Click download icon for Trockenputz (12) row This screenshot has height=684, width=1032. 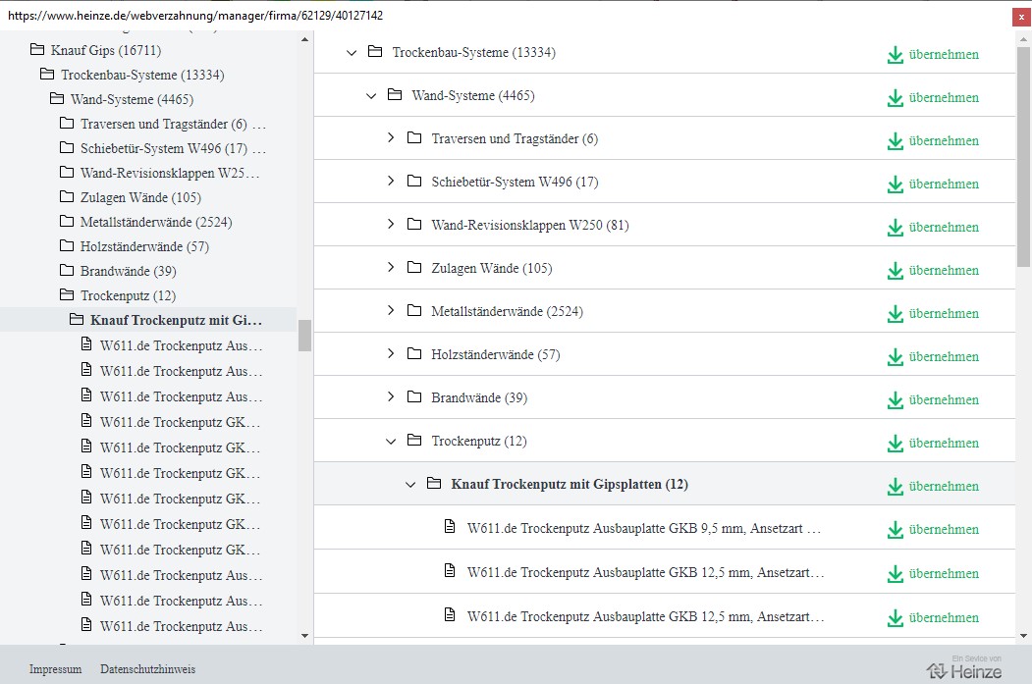coord(896,444)
